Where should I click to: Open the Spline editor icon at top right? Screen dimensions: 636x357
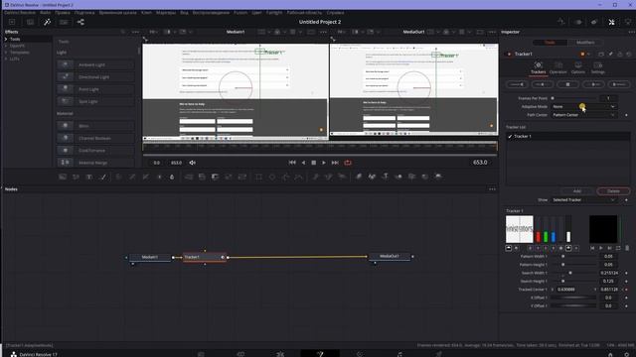[561, 22]
